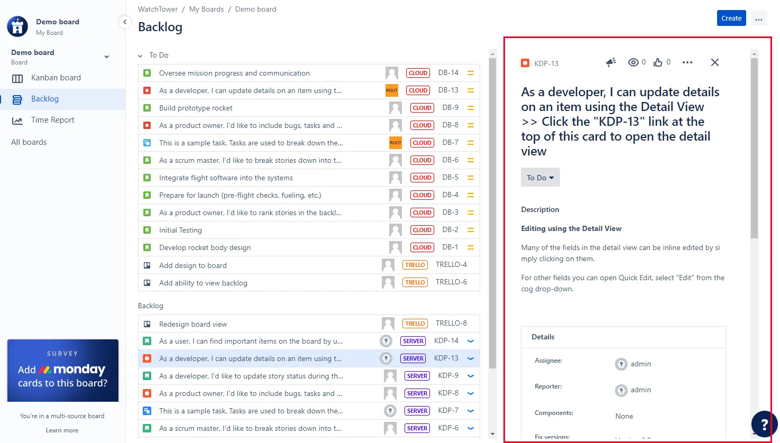This screenshot has width=780, height=443.
Task: Click the My Boards breadcrumb
Action: 206,9
